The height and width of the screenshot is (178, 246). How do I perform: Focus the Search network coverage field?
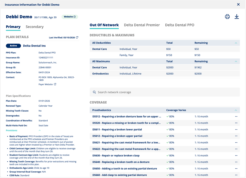[165, 92]
